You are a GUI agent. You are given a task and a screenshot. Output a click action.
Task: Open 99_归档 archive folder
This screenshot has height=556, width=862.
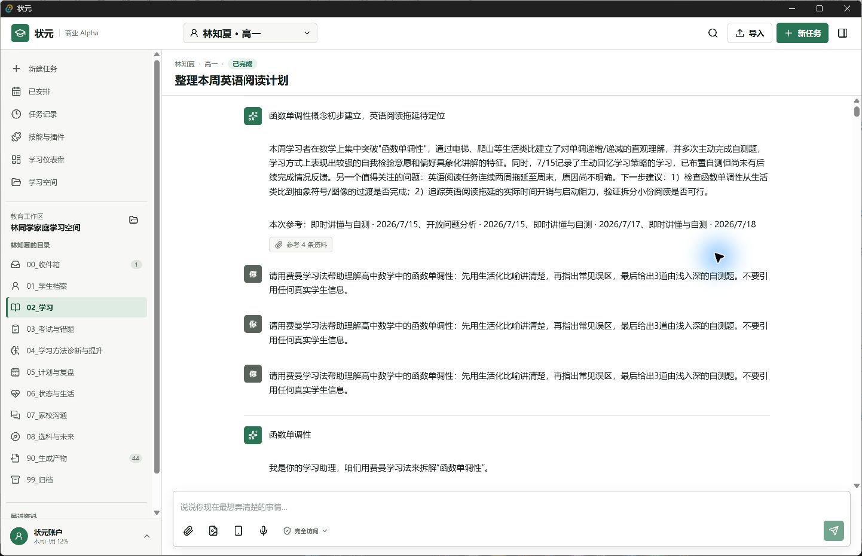pos(76,479)
